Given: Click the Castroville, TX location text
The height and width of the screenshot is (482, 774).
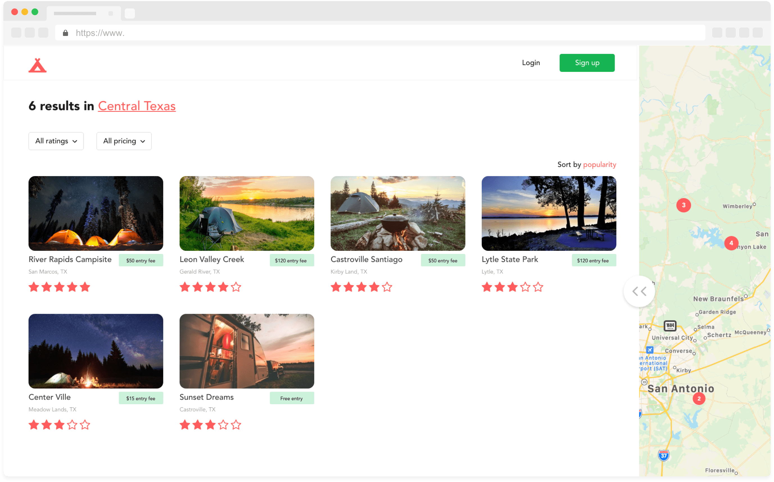Looking at the screenshot, I should click(x=197, y=409).
